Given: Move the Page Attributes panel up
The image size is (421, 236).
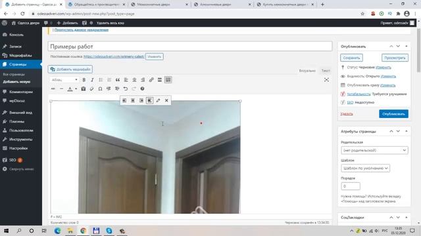Looking at the screenshot, I should (391, 131).
